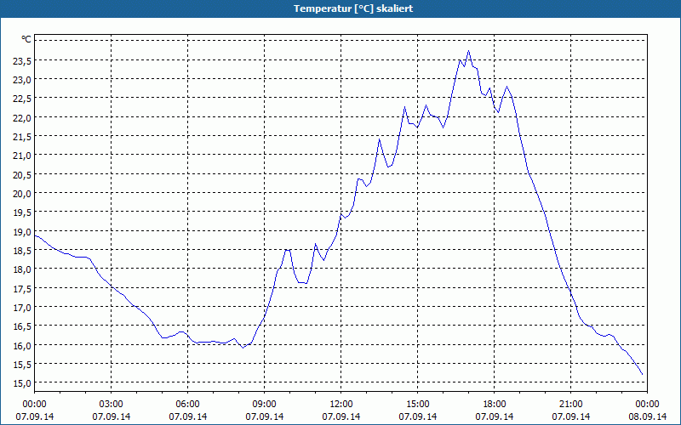This screenshot has width=681, height=425.
Task: Select the 16,5 axis label
Action: point(22,326)
